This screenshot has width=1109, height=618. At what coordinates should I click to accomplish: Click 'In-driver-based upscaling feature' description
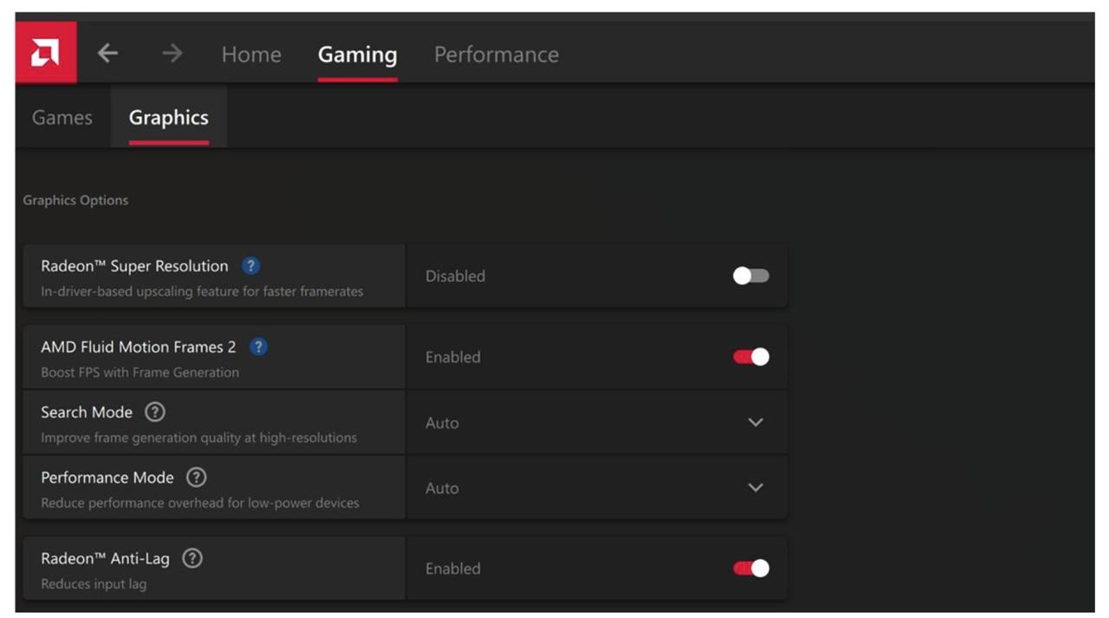click(x=202, y=291)
